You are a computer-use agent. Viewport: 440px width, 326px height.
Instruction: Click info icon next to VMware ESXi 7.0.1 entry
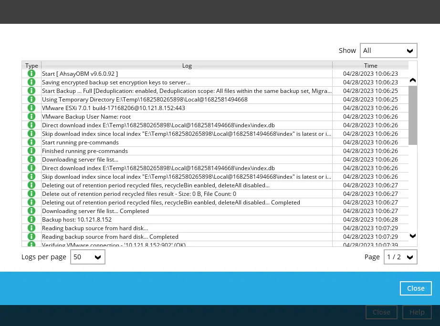(x=31, y=108)
